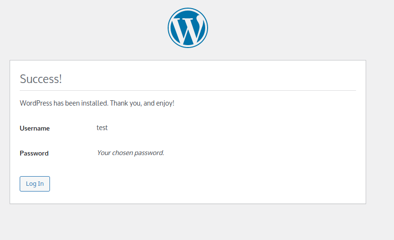
Task: Click the Password label
Action: [x=34, y=153]
